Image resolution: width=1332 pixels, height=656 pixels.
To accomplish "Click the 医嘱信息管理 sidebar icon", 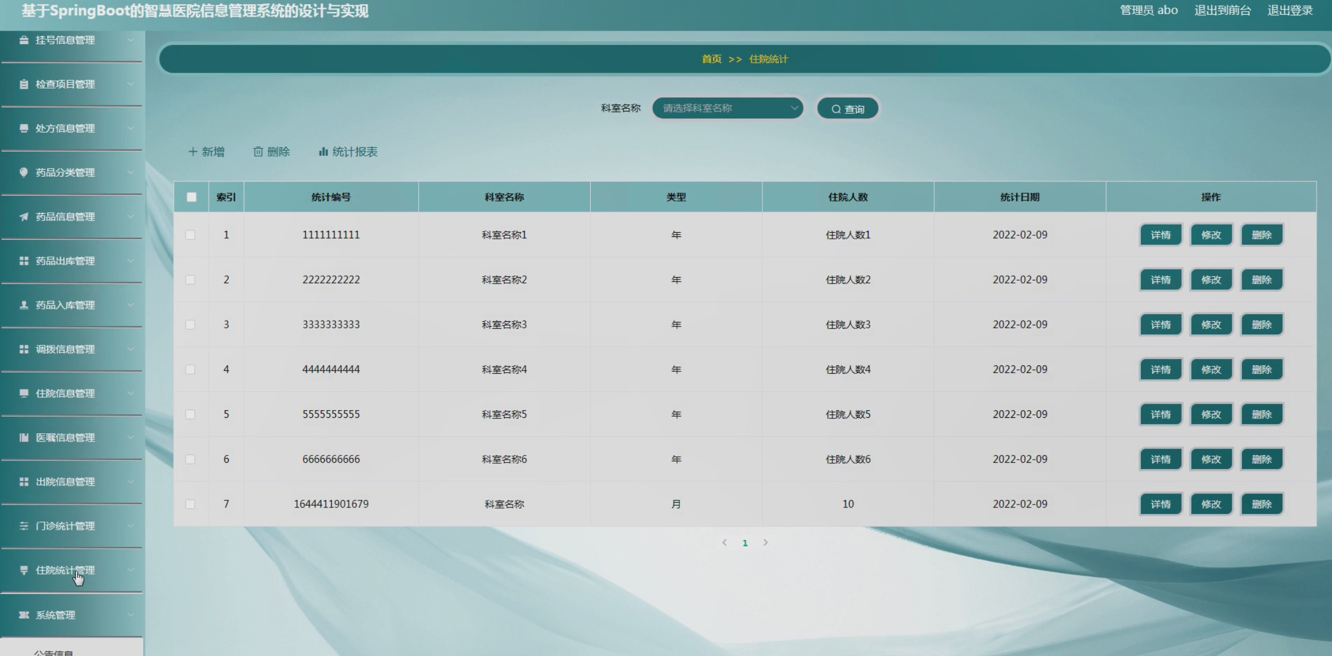I will point(24,437).
